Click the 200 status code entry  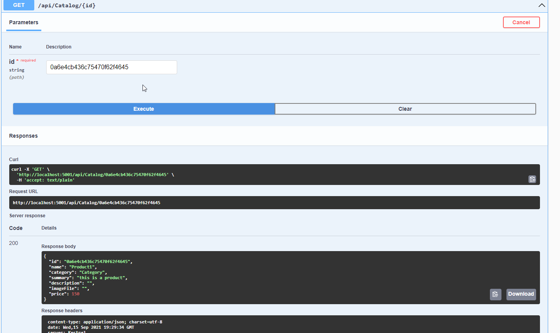coord(13,243)
